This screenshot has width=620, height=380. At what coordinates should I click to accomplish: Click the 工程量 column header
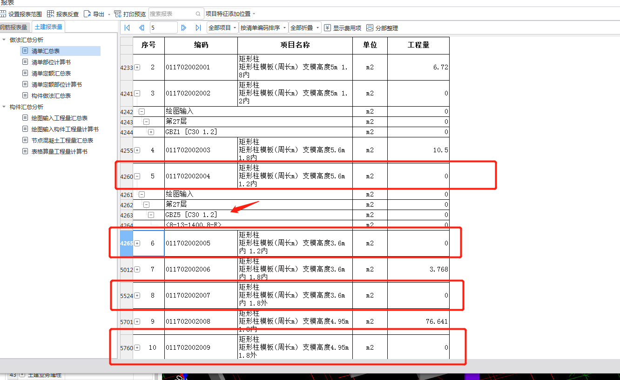point(418,46)
